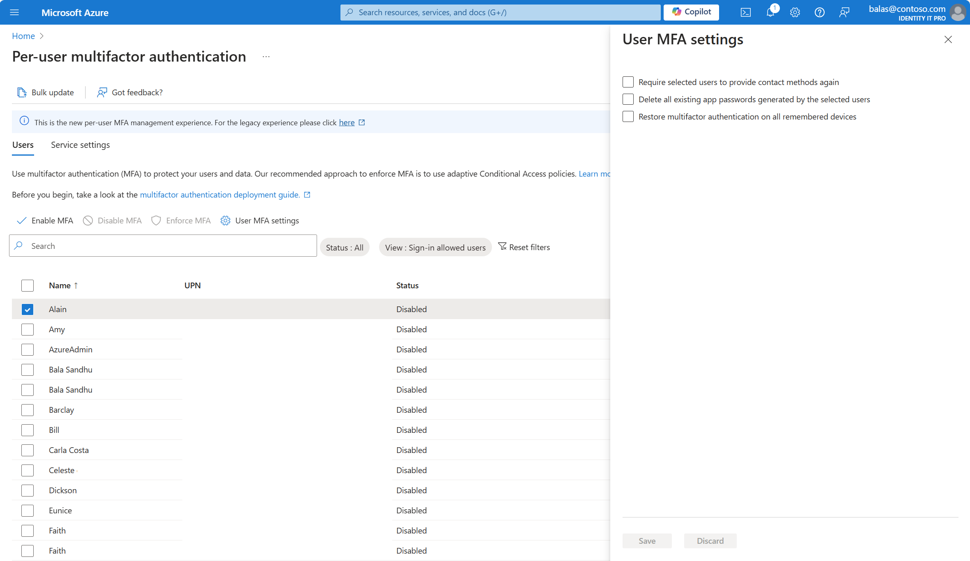This screenshot has width=970, height=561.
Task: Toggle Delete all existing app passwords
Action: click(x=628, y=99)
